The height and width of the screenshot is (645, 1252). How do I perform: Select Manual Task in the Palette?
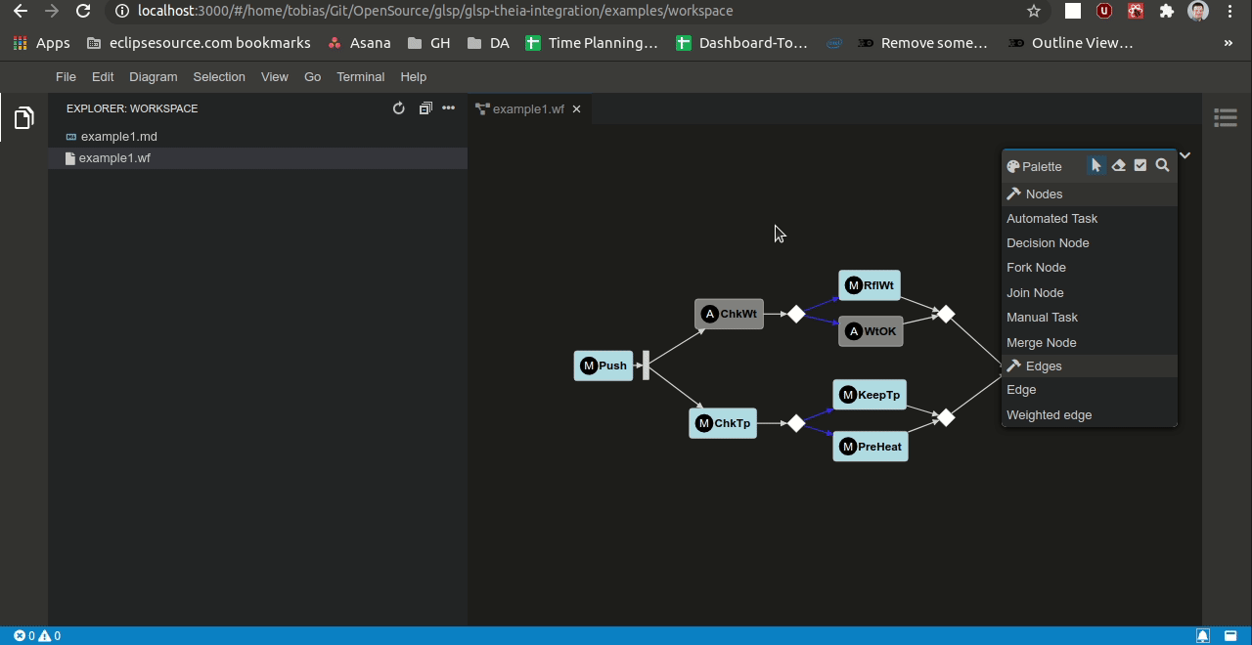(x=1042, y=317)
